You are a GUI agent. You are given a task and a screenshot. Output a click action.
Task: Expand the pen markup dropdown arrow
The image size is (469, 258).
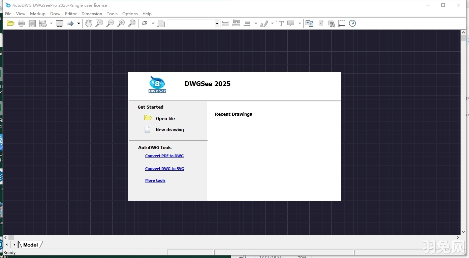[272, 23]
